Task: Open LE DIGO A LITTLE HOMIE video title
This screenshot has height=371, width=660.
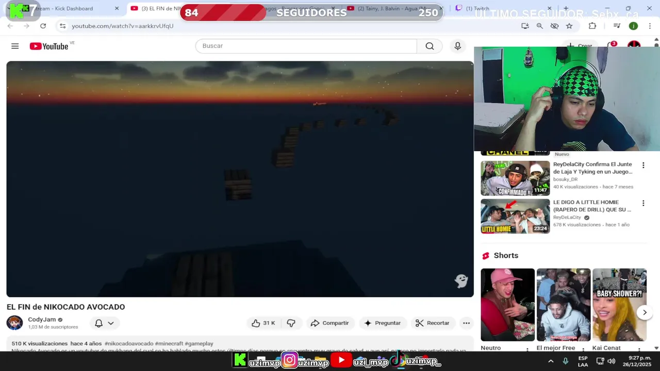Action: coord(592,206)
